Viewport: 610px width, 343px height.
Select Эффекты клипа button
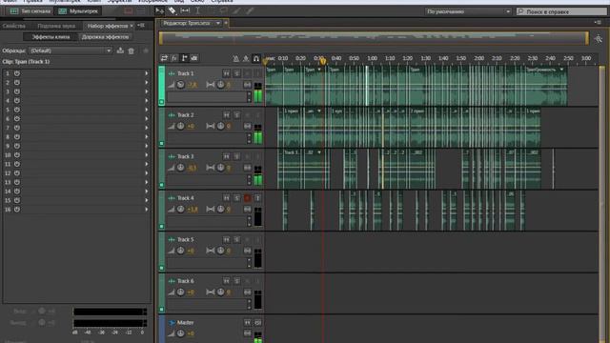[x=51, y=37]
